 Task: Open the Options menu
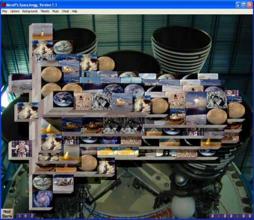click(x=15, y=11)
